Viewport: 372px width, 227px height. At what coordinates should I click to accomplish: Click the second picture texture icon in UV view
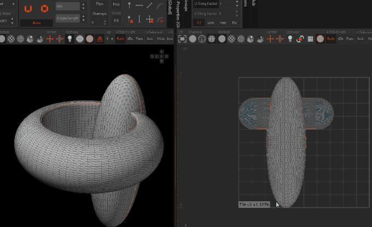pos(260,39)
